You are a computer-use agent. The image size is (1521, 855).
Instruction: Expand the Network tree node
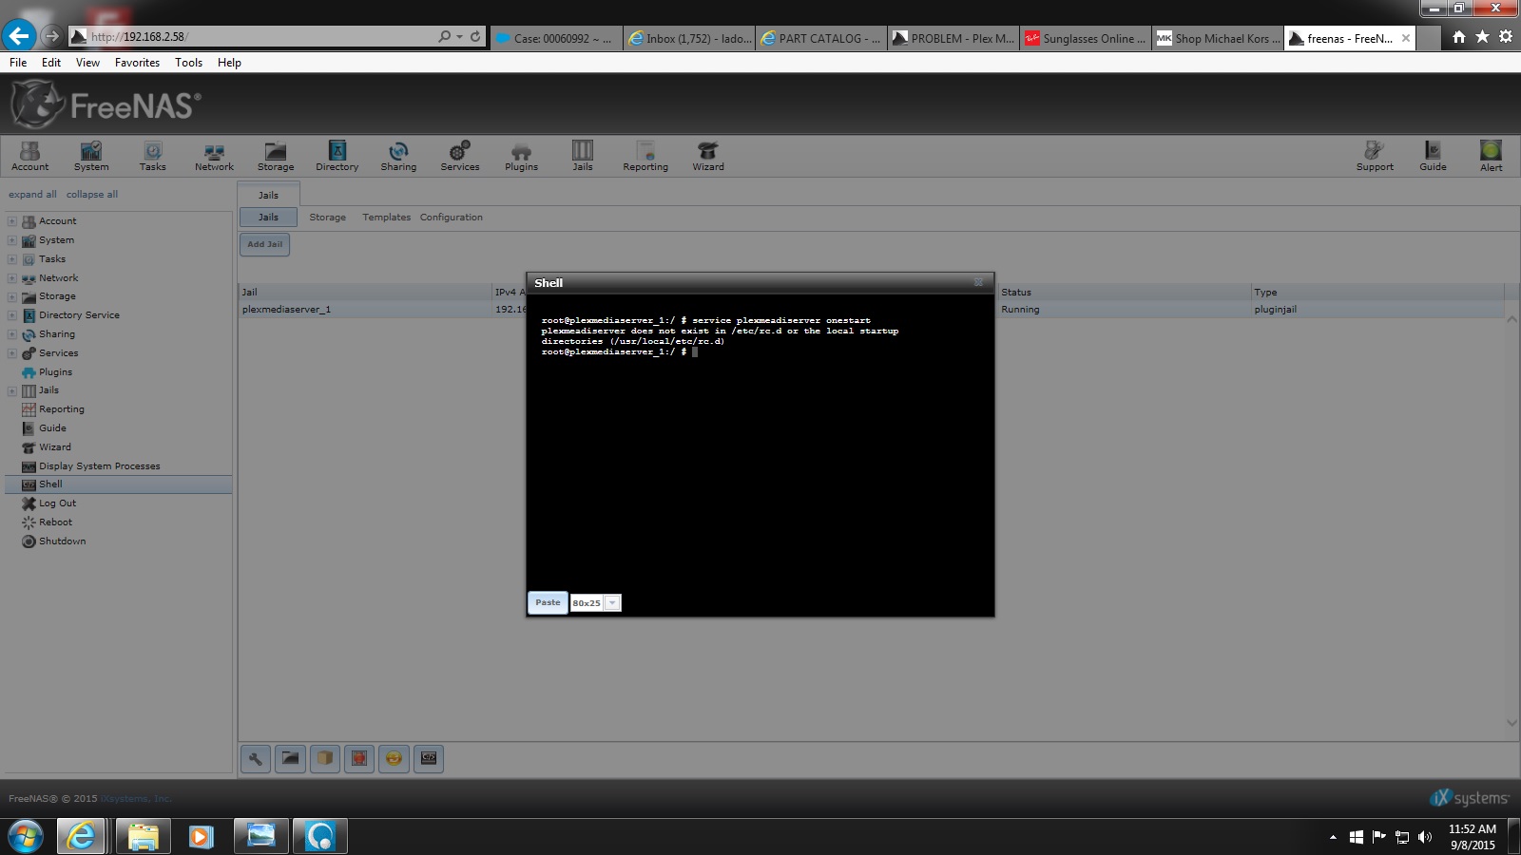[x=11, y=278]
